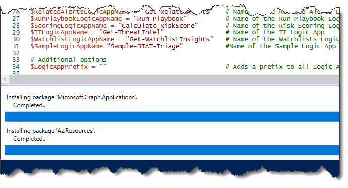Click the "Sample-STAT-Triage" string value
The height and width of the screenshot is (188, 348).
145,46
